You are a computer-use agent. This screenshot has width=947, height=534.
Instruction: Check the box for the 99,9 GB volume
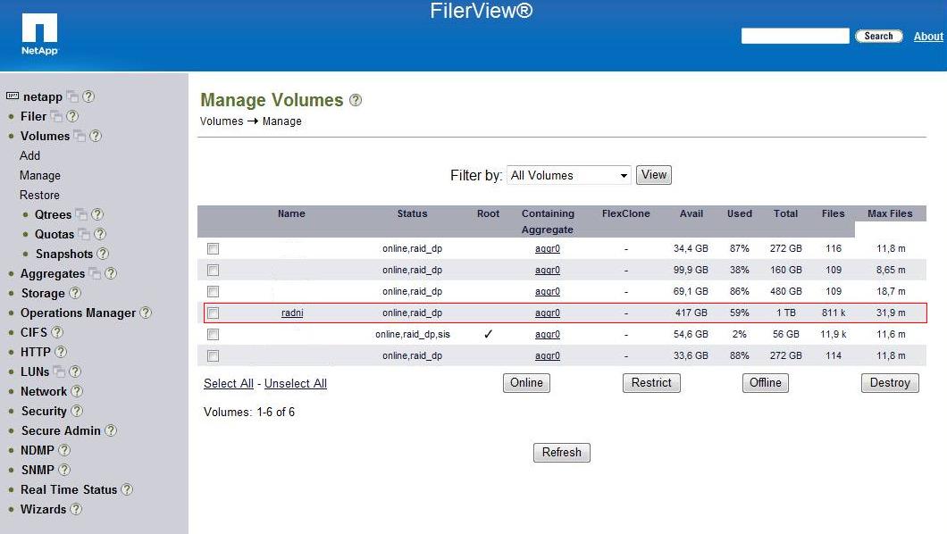tap(214, 271)
